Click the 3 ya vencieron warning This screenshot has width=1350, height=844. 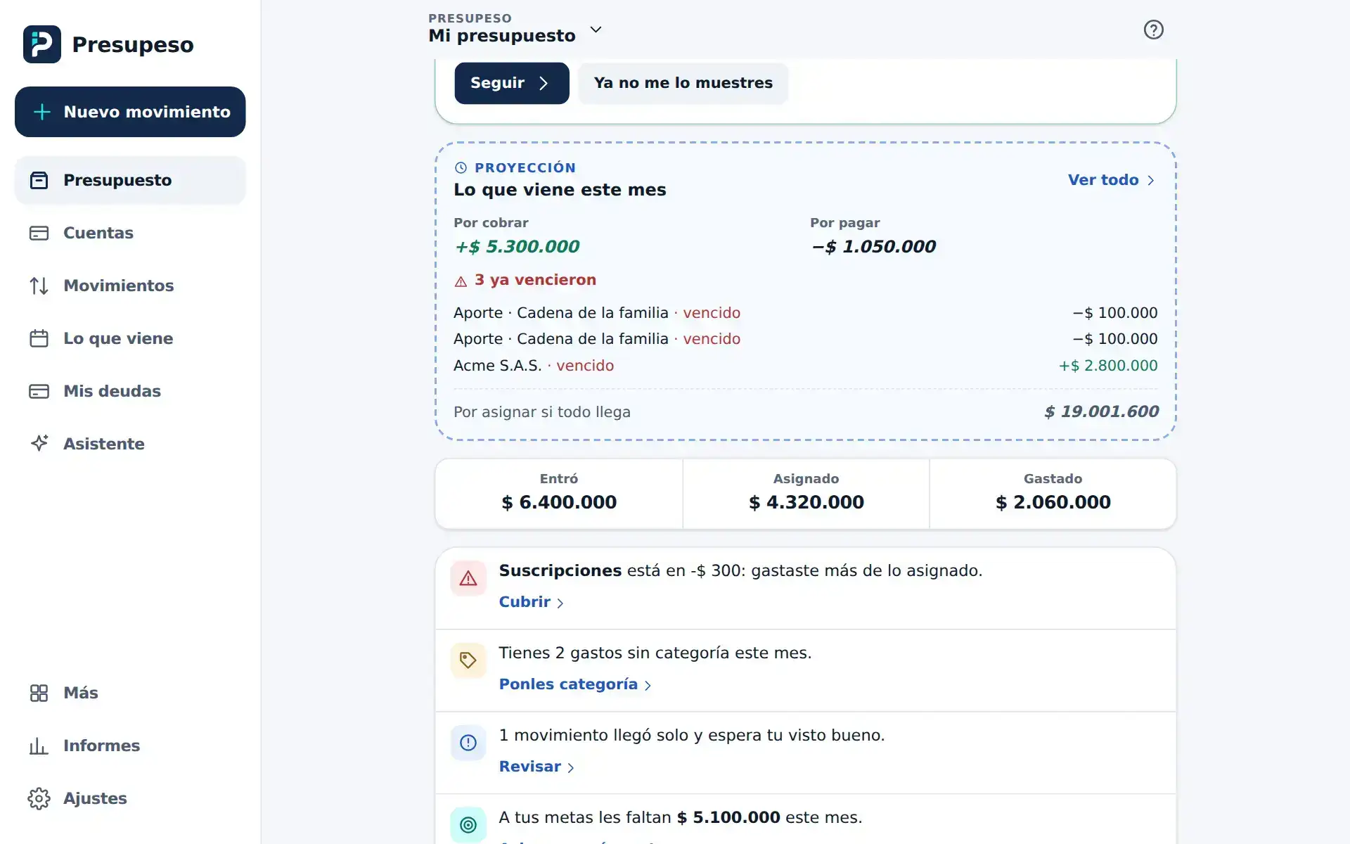pos(525,280)
